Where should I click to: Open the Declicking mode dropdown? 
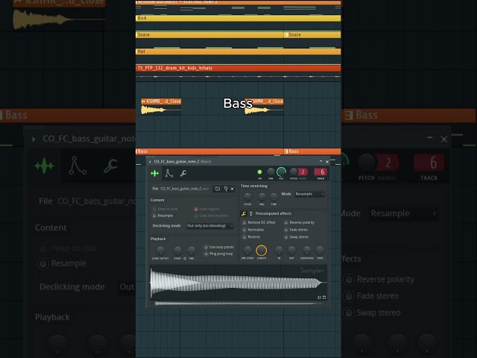pos(209,226)
